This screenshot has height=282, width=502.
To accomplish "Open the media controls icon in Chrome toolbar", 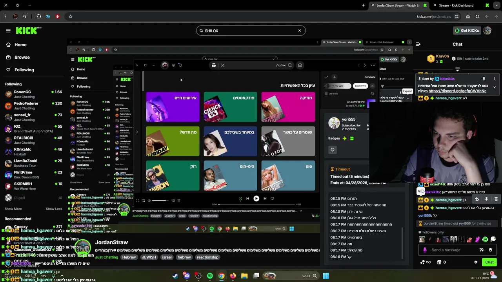I will (25, 16).
